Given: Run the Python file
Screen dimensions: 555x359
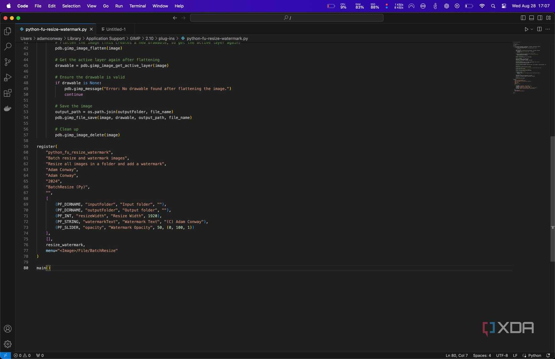Looking at the screenshot, I should [526, 29].
